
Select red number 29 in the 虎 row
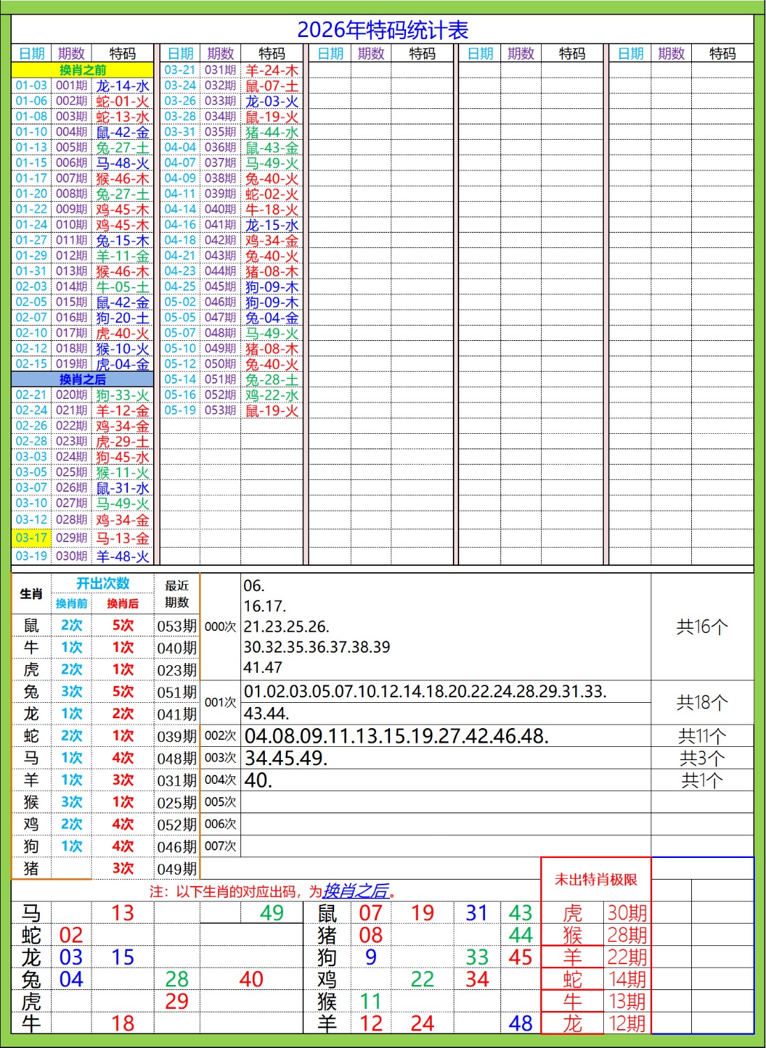pos(177,1001)
